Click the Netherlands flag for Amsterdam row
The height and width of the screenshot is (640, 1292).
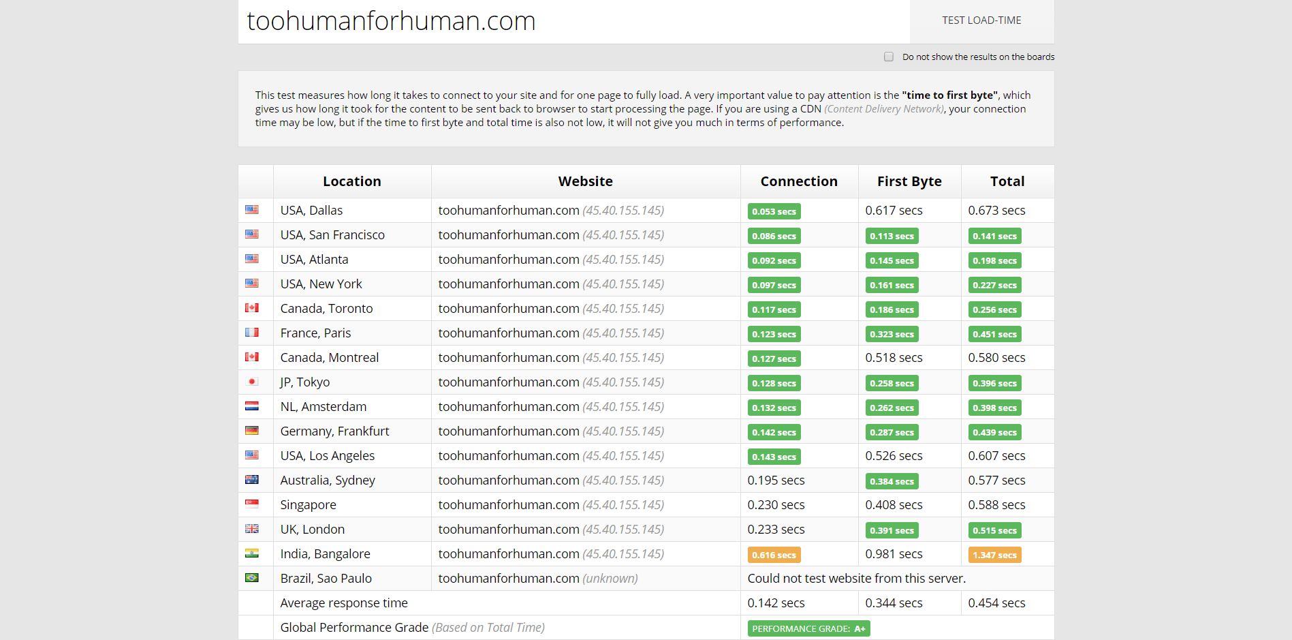(x=252, y=406)
